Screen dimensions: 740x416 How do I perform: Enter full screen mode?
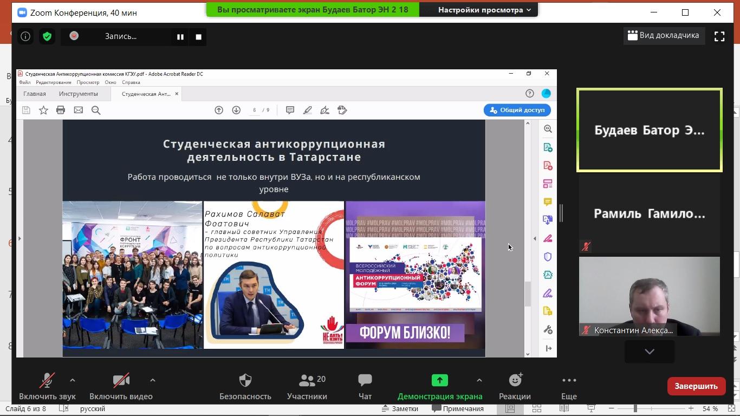[719, 36]
